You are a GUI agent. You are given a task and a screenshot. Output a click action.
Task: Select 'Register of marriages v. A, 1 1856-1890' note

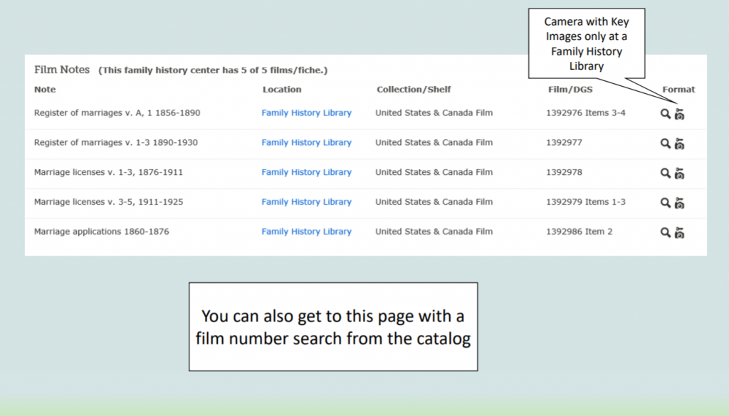click(117, 113)
